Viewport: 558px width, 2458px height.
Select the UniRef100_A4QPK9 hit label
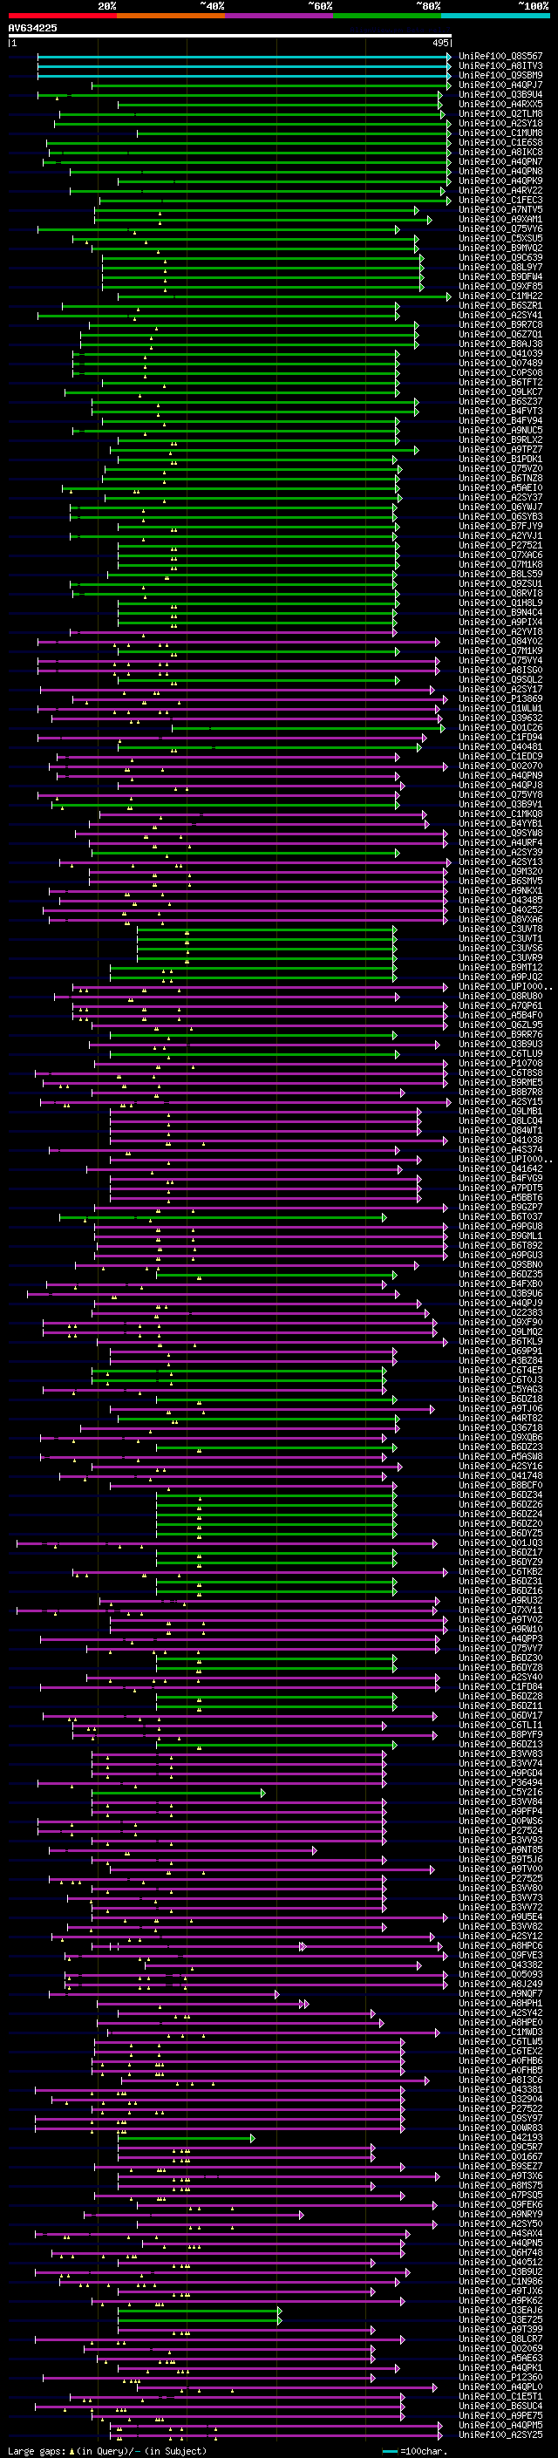[x=500, y=180]
